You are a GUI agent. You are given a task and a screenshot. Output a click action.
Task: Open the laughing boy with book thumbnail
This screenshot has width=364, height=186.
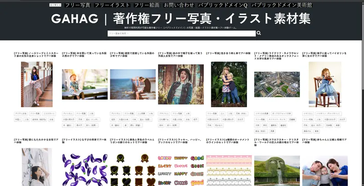point(85,84)
